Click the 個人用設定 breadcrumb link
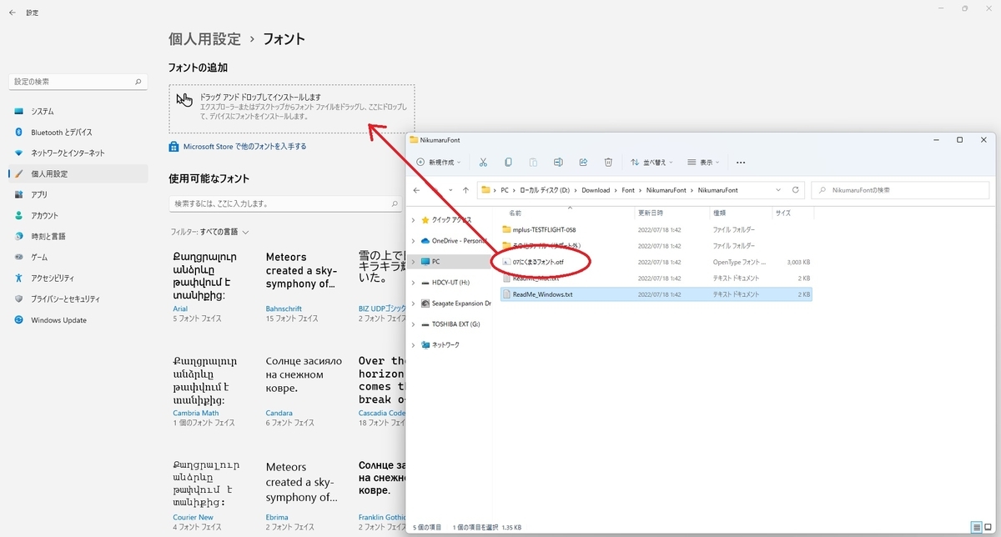The image size is (1001, 537). point(204,38)
